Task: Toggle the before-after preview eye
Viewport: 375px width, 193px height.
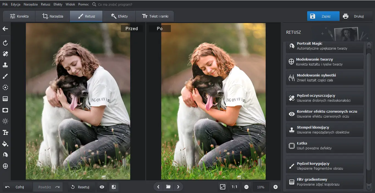Action: tap(102, 187)
